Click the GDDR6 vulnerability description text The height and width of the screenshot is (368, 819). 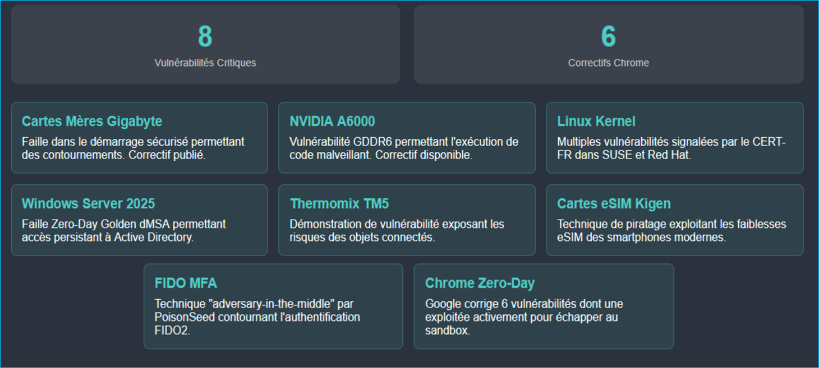pos(404,148)
